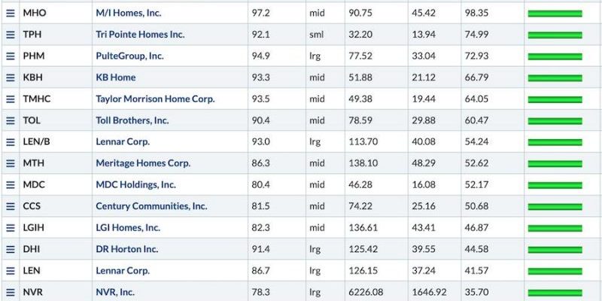Click the menu icon next to PHM
The height and width of the screenshot is (301, 602).
[11, 56]
